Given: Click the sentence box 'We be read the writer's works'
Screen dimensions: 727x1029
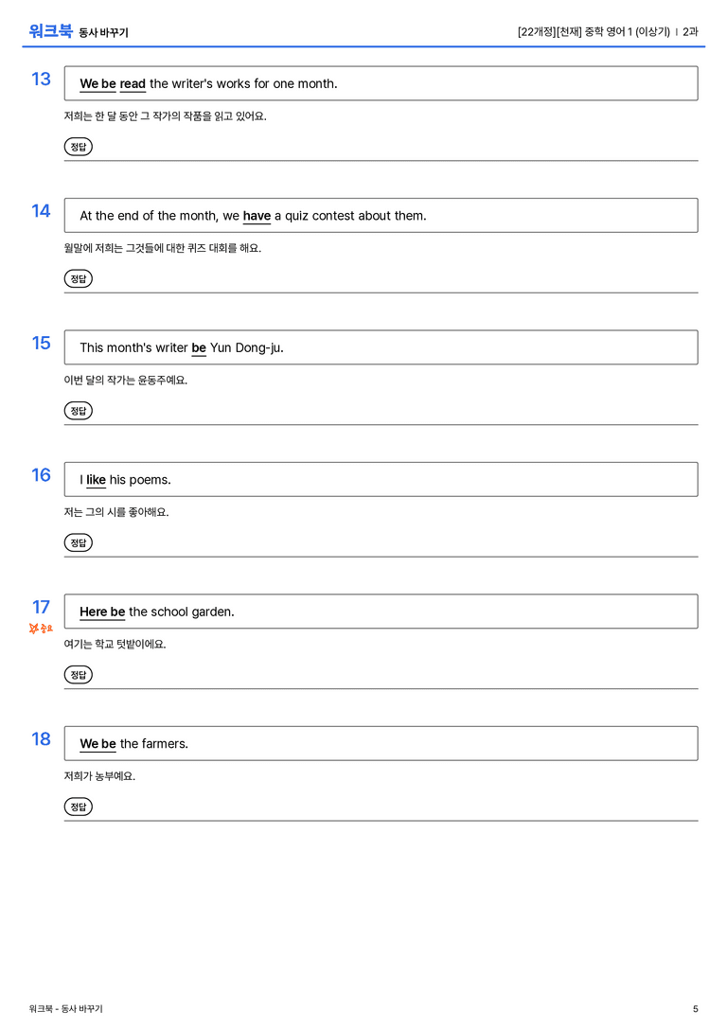Looking at the screenshot, I should 381,83.
